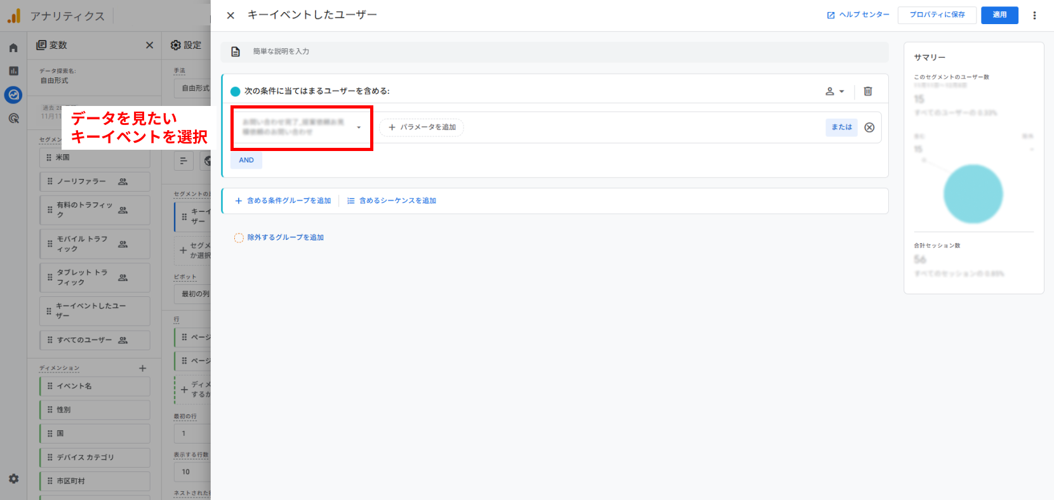The image size is (1054, 500).
Task: Click 含めるシーケンスを追加 link
Action: (x=392, y=201)
